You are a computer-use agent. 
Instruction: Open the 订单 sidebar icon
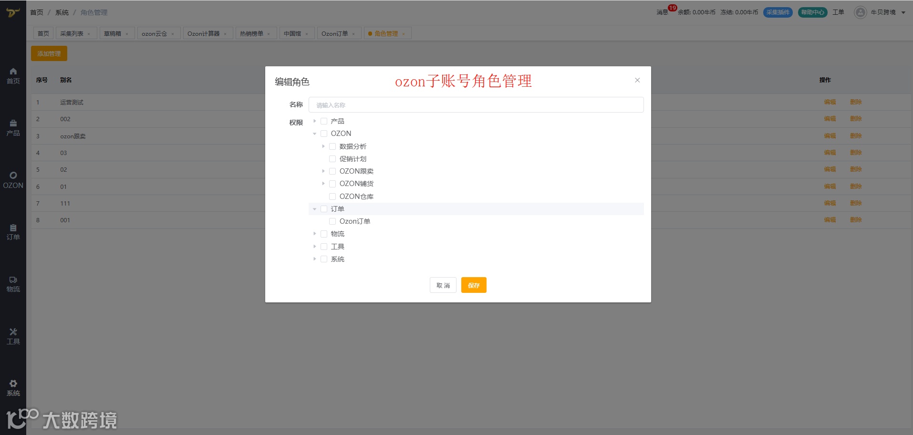tap(13, 228)
